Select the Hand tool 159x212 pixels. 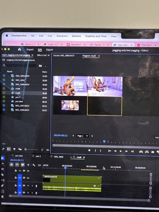click(2, 196)
